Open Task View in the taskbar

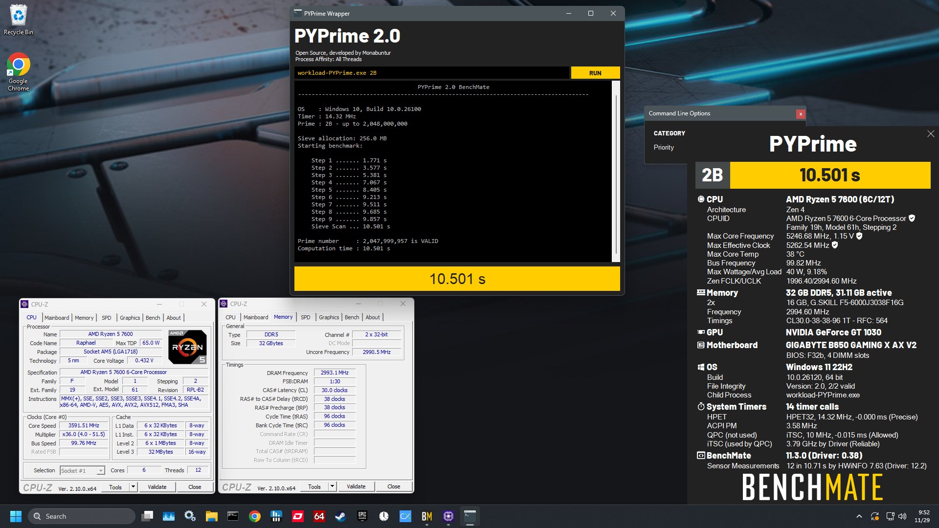pos(147,516)
